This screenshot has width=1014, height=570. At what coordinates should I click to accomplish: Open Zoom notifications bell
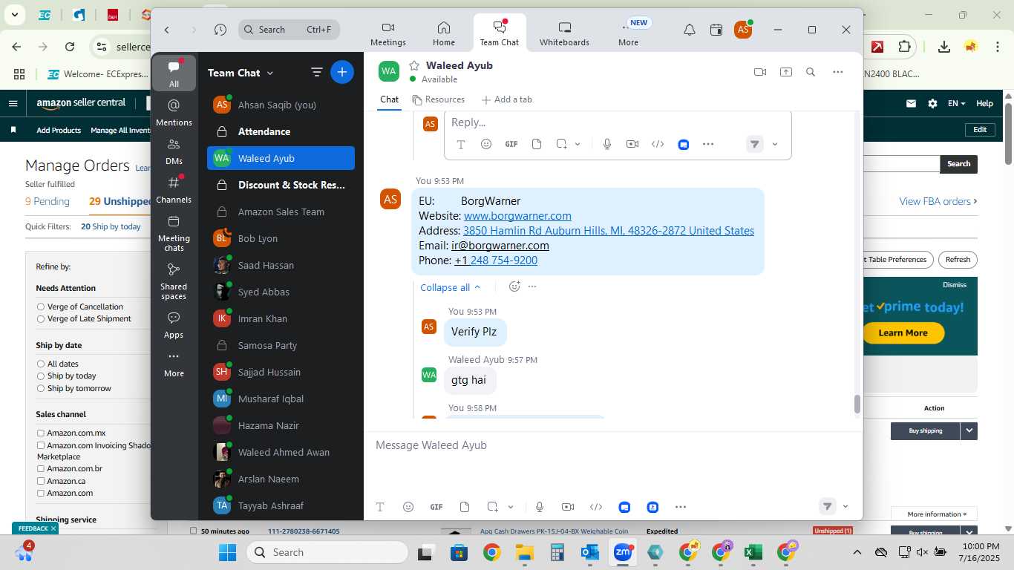point(690,30)
